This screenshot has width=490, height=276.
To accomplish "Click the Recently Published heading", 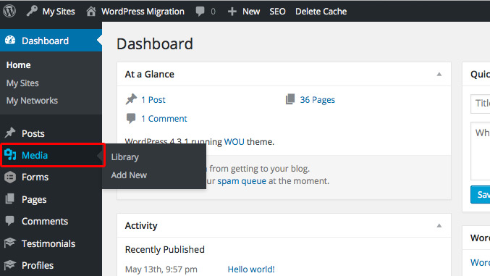I will click(x=165, y=249).
